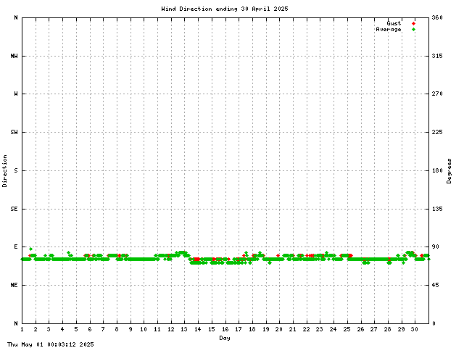Click the vertical 'Direction' axis title
This screenshot has height=348, width=464.
(5, 171)
